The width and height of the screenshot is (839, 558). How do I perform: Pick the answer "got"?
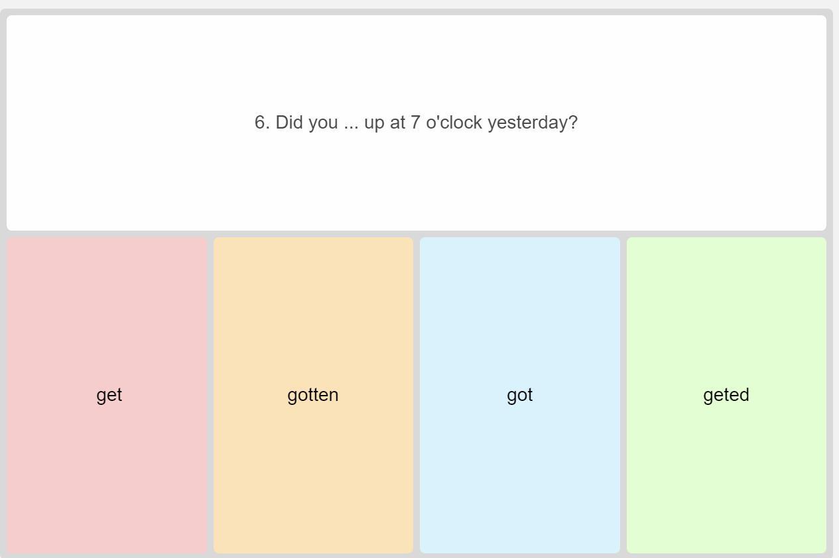520,395
